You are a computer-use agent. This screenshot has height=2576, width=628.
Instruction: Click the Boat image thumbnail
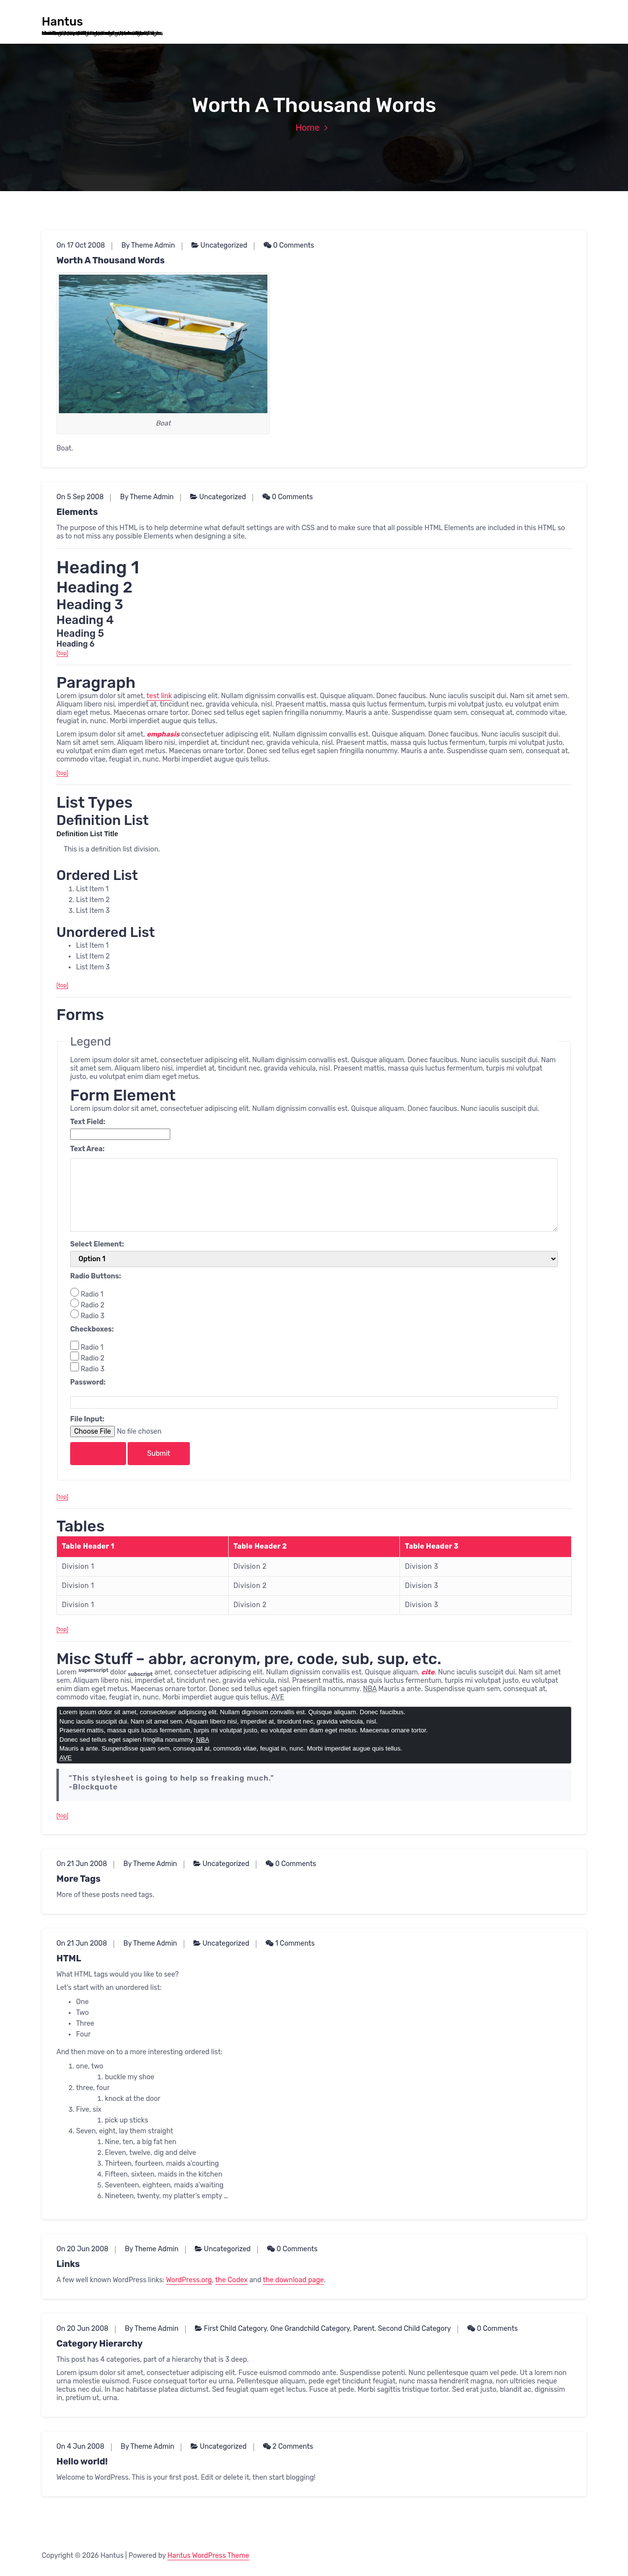click(x=163, y=344)
